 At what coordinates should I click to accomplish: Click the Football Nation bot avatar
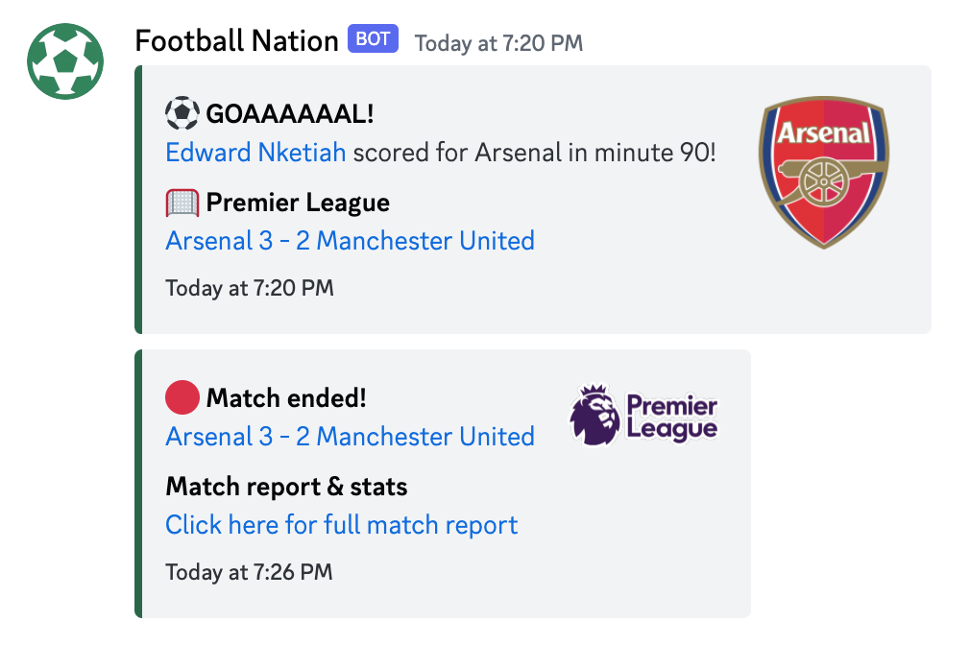click(x=65, y=61)
